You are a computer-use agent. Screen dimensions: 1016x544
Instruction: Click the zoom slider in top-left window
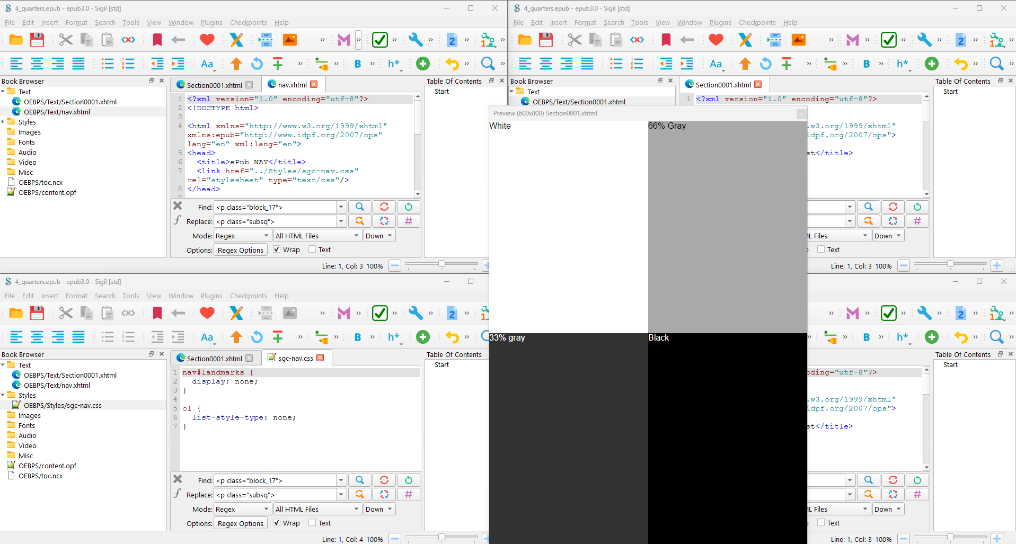click(441, 264)
